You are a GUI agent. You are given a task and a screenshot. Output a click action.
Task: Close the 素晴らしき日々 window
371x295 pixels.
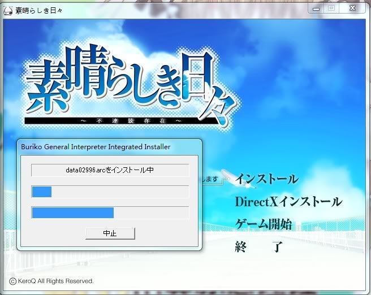tap(352, 8)
